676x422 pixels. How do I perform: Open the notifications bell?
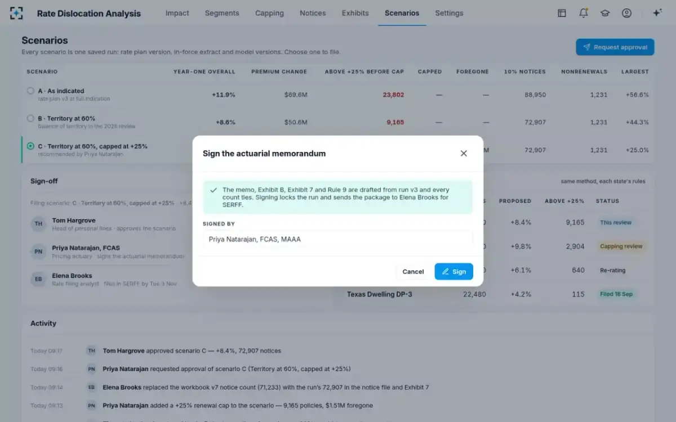[584, 13]
